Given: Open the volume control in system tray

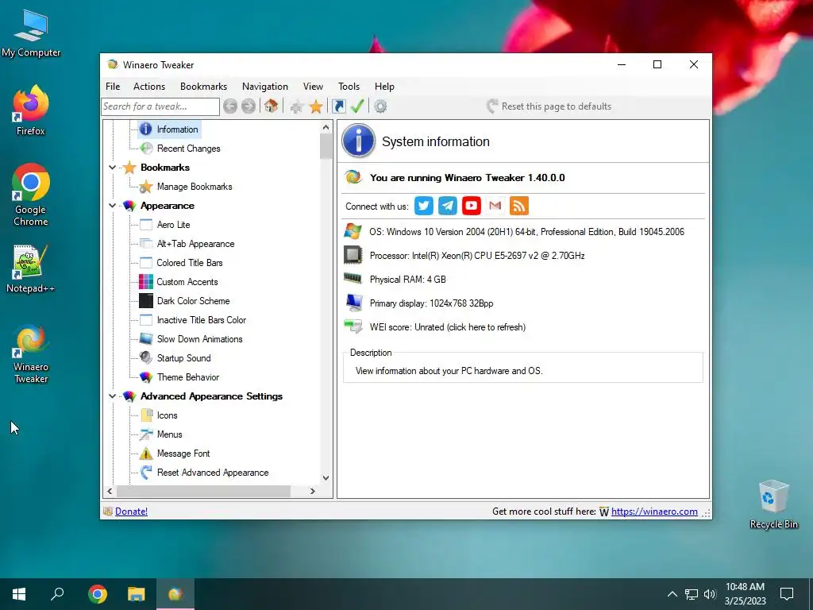Looking at the screenshot, I should click(x=710, y=594).
